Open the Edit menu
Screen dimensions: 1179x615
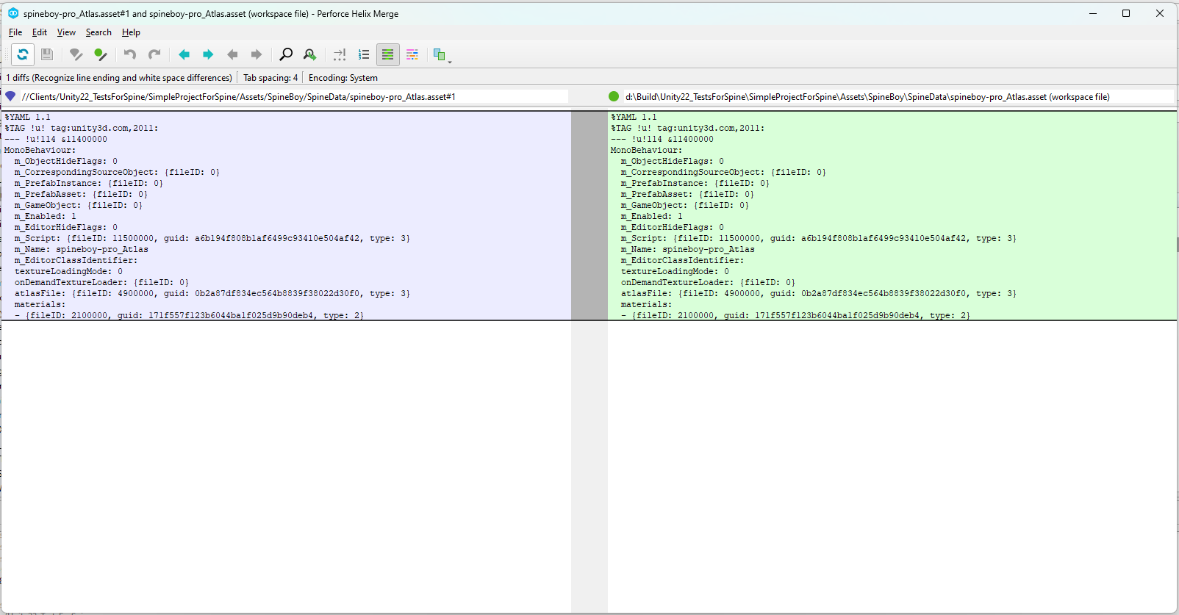[40, 32]
